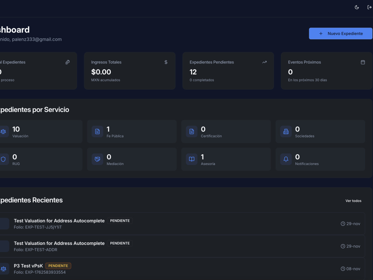Select the Sociedades service label
This screenshot has width=373, height=280.
tap(305, 136)
